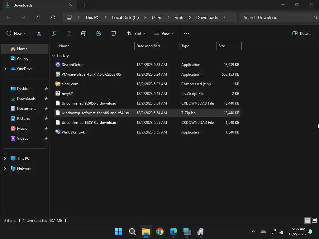This screenshot has height=239, width=319.
Task: Select the mvy3f1 JavaScript file
Action: point(147,94)
